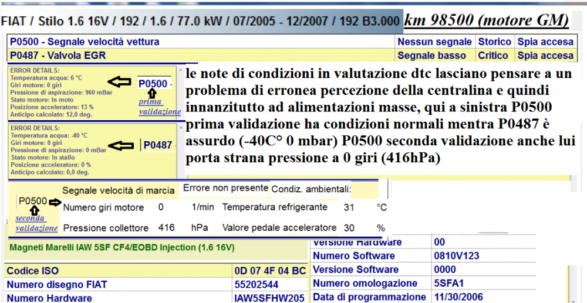Click the Numero Hardware label
This screenshot has width=587, height=303.
[49, 298]
